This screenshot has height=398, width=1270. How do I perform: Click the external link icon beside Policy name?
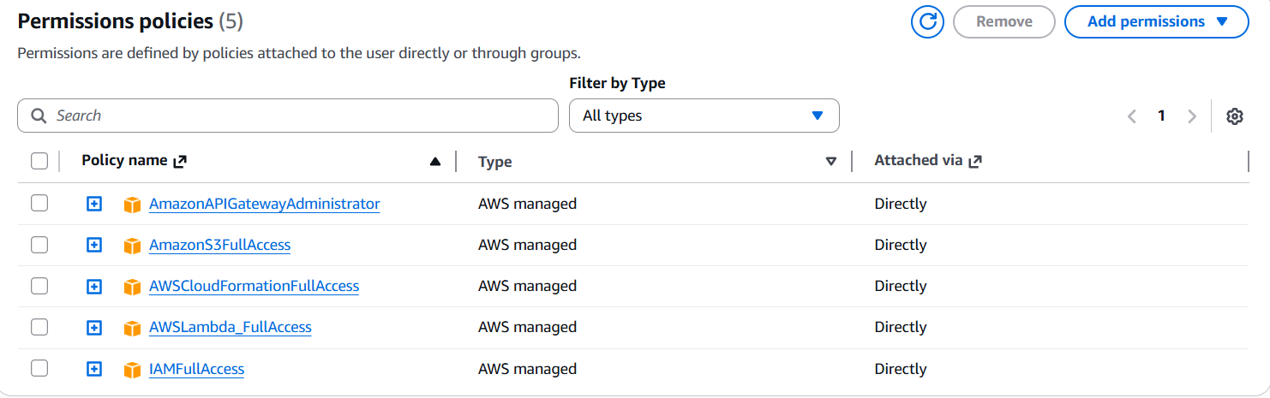180,161
